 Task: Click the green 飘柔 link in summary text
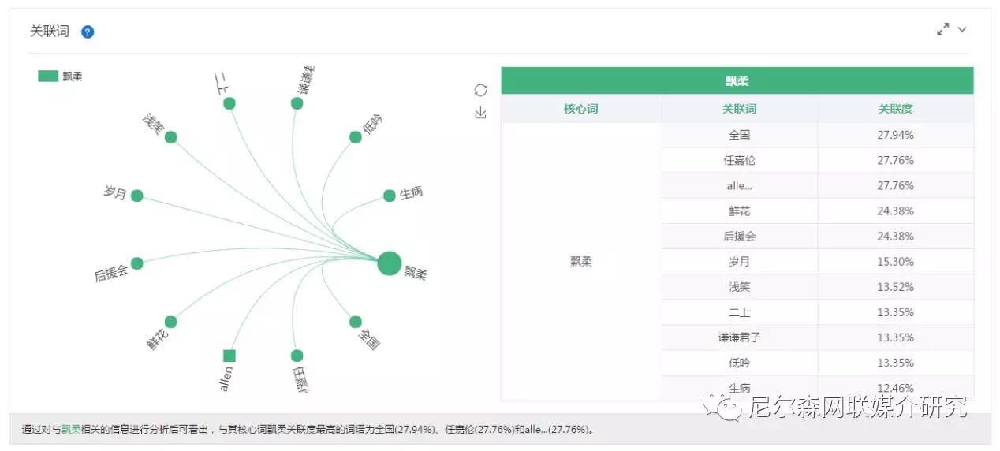click(71, 430)
